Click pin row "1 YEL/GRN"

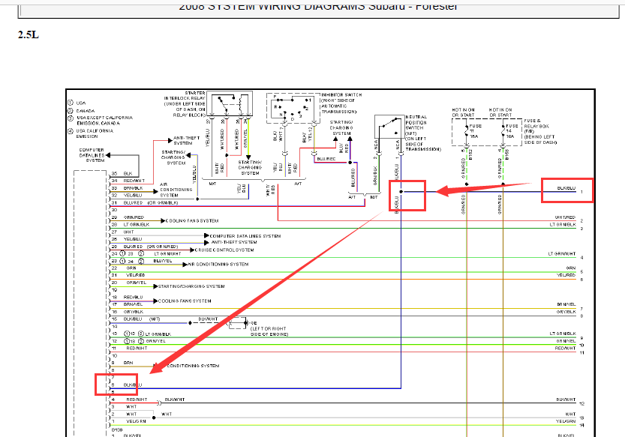coord(129,421)
